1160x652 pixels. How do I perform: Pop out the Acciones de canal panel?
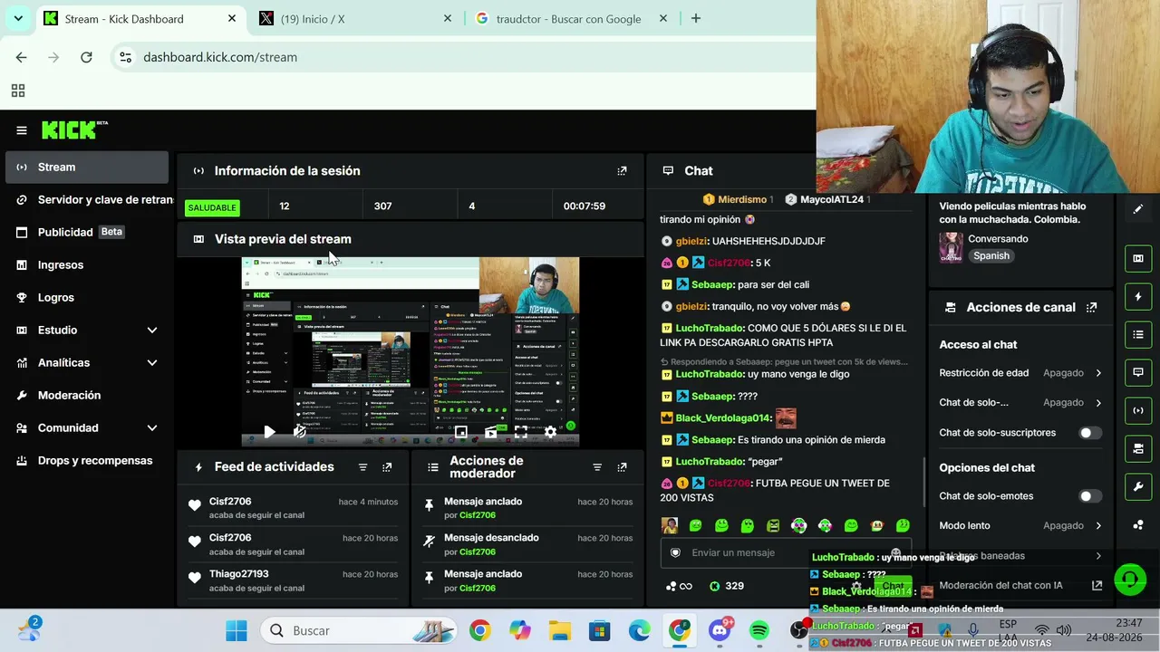coord(1092,308)
